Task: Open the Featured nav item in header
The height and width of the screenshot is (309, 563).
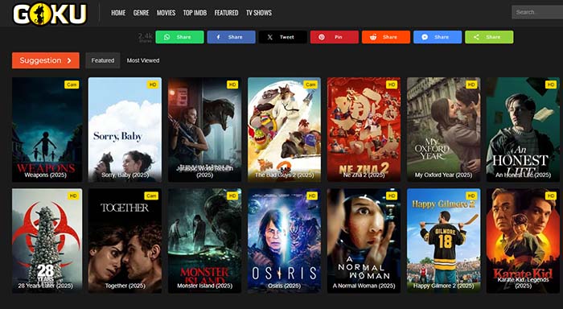Action: click(x=226, y=13)
